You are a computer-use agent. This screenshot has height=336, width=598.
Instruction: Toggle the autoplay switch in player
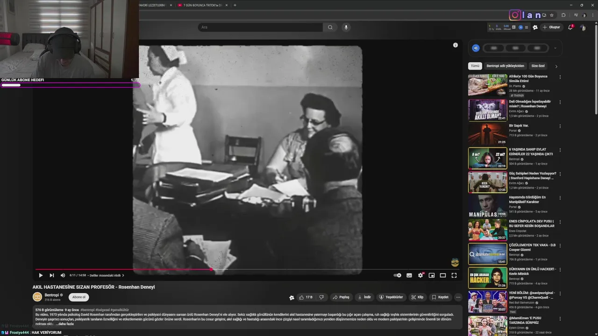398,275
